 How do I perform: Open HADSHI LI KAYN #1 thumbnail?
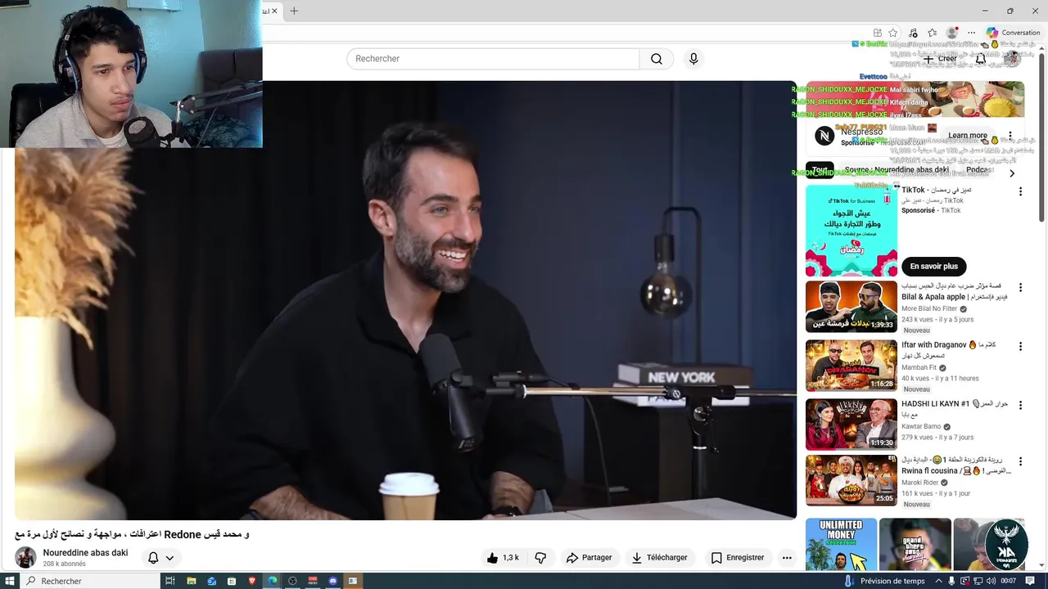coord(851,424)
